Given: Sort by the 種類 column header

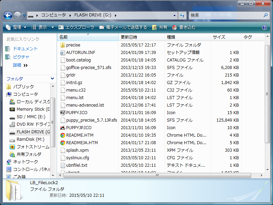Looking at the screenshot, I should click(187, 37).
